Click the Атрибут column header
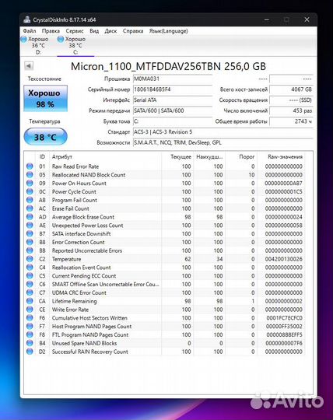 [x=106, y=156]
